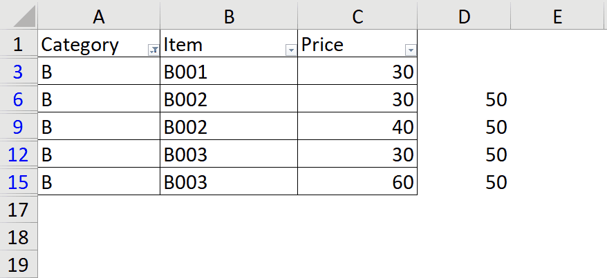Click the Category header cell

(x=90, y=45)
